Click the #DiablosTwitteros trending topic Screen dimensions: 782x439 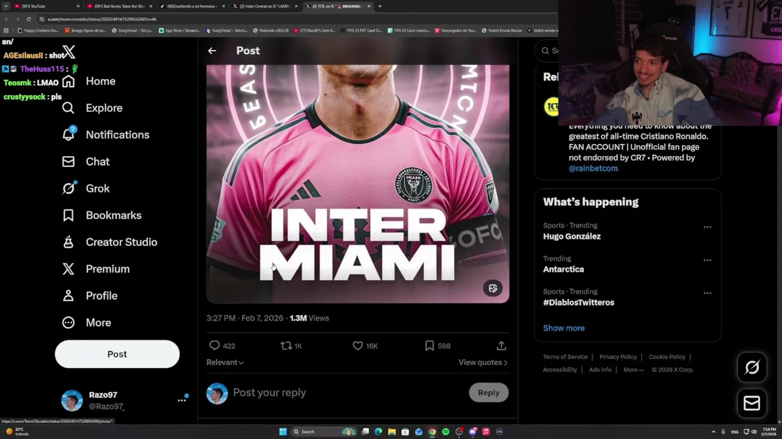coord(579,302)
